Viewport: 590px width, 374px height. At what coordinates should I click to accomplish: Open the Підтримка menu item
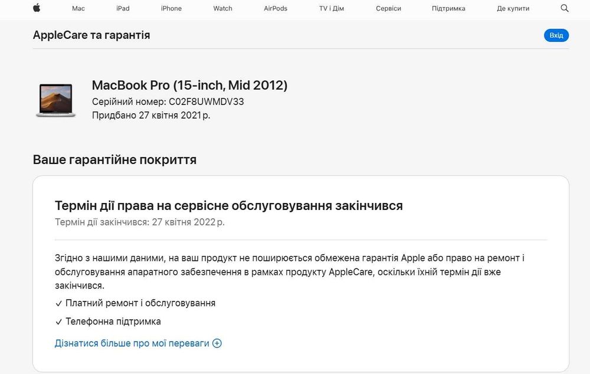(448, 8)
